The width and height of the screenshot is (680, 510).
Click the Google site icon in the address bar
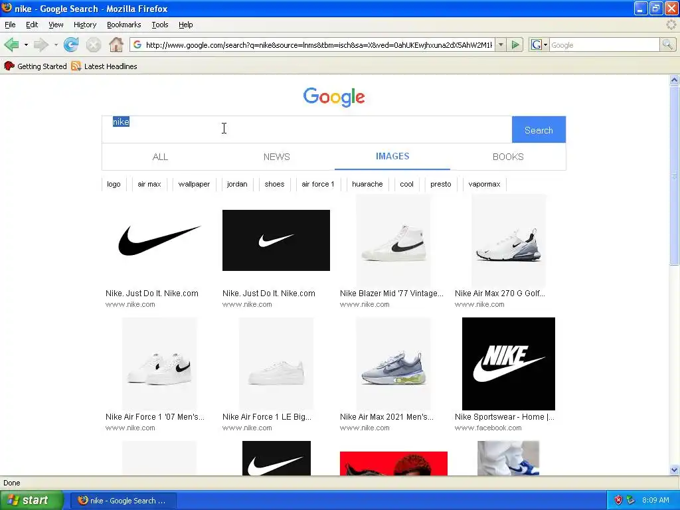click(x=137, y=44)
